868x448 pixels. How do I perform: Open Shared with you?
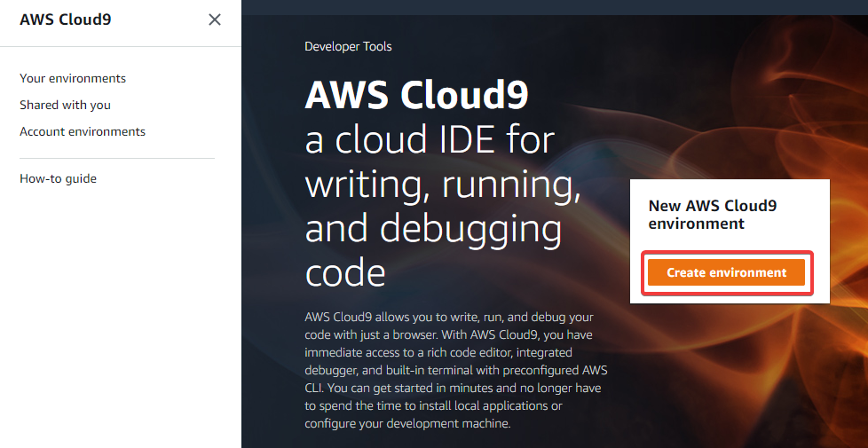coord(66,105)
